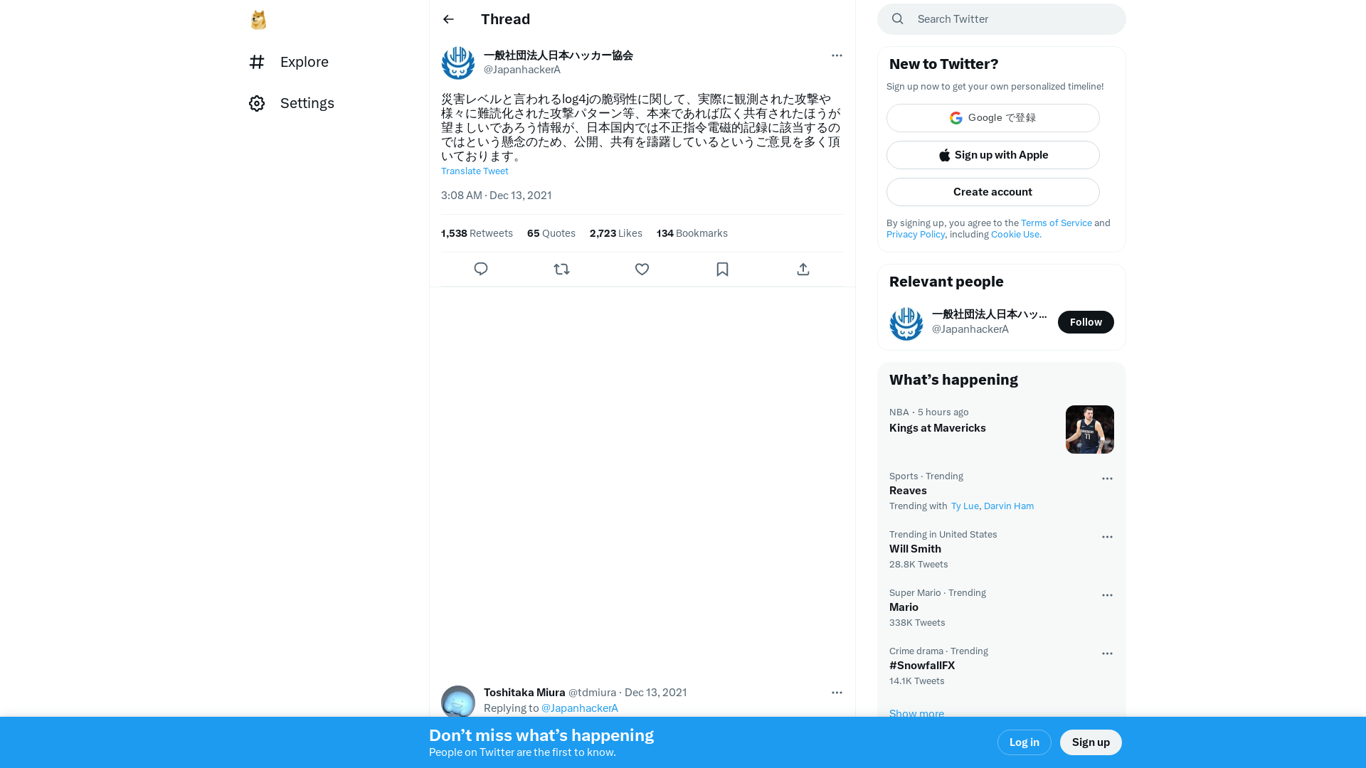Open the reply's Dec 13, 2021 date
Image resolution: width=1366 pixels, height=768 pixels.
pos(655,693)
